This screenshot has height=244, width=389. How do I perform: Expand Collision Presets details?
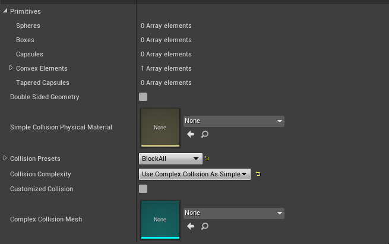tap(5, 159)
